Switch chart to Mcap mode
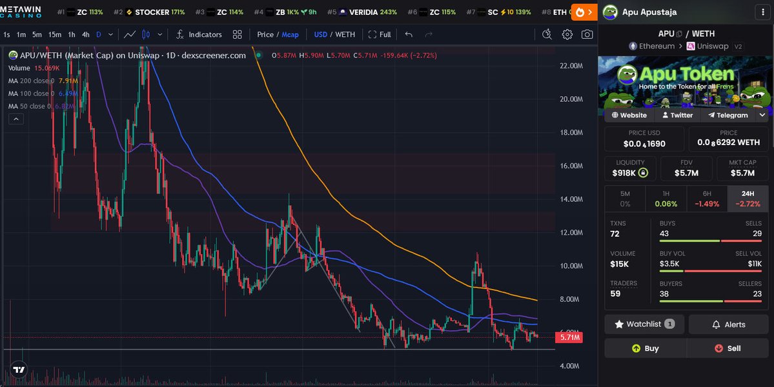Screen dimensions: 774x387 (290, 35)
